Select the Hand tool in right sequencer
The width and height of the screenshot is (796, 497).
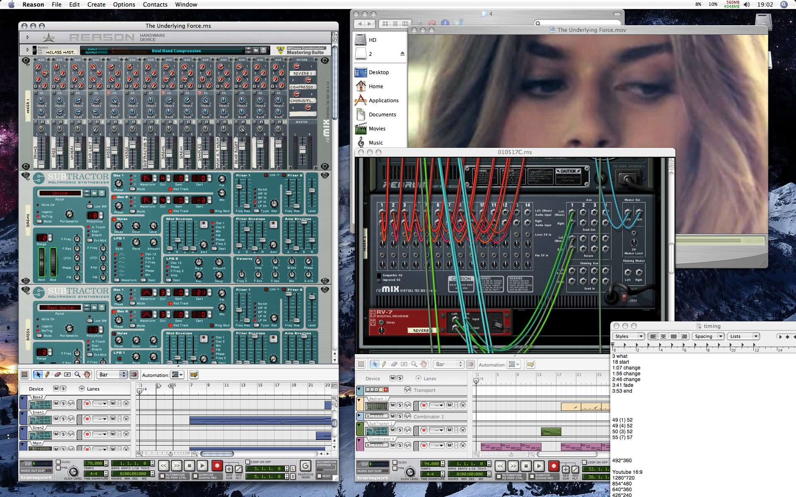(423, 364)
